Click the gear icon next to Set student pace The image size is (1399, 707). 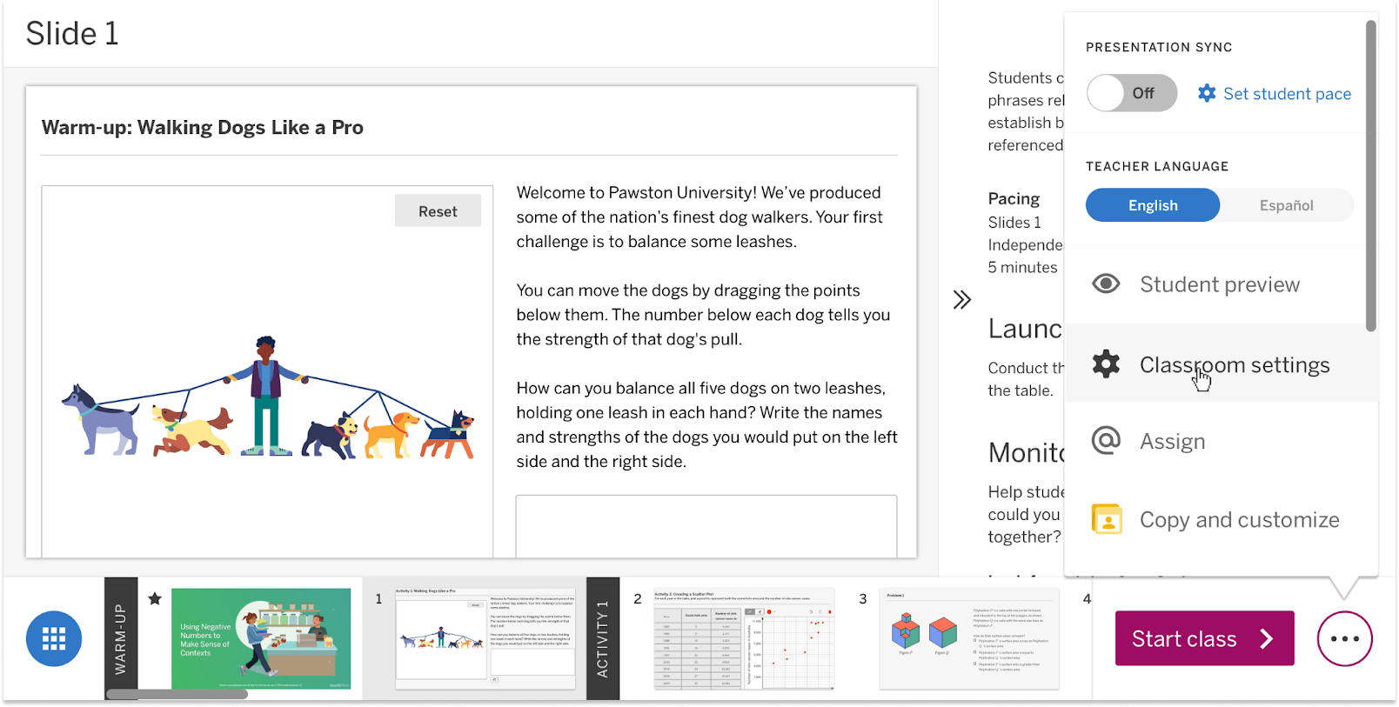1207,93
